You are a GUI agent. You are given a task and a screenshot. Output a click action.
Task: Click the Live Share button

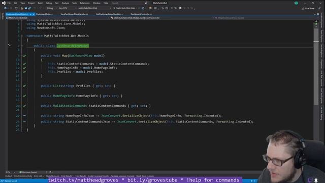[308, 9]
